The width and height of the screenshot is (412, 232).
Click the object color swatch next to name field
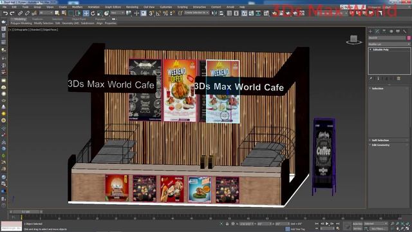point(409,38)
